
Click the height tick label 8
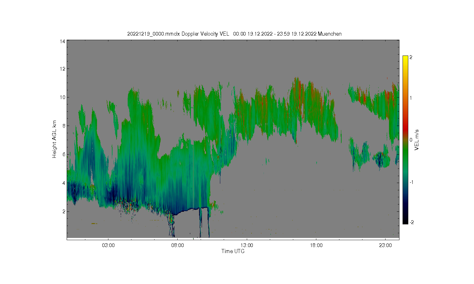[64, 126]
